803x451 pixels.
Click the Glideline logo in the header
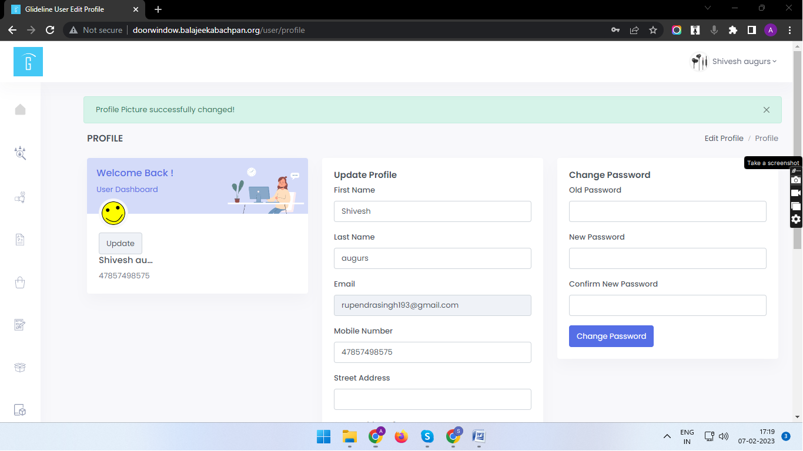(x=28, y=62)
